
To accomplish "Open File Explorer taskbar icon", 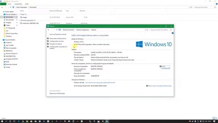I will pyautogui.click(x=27, y=121).
